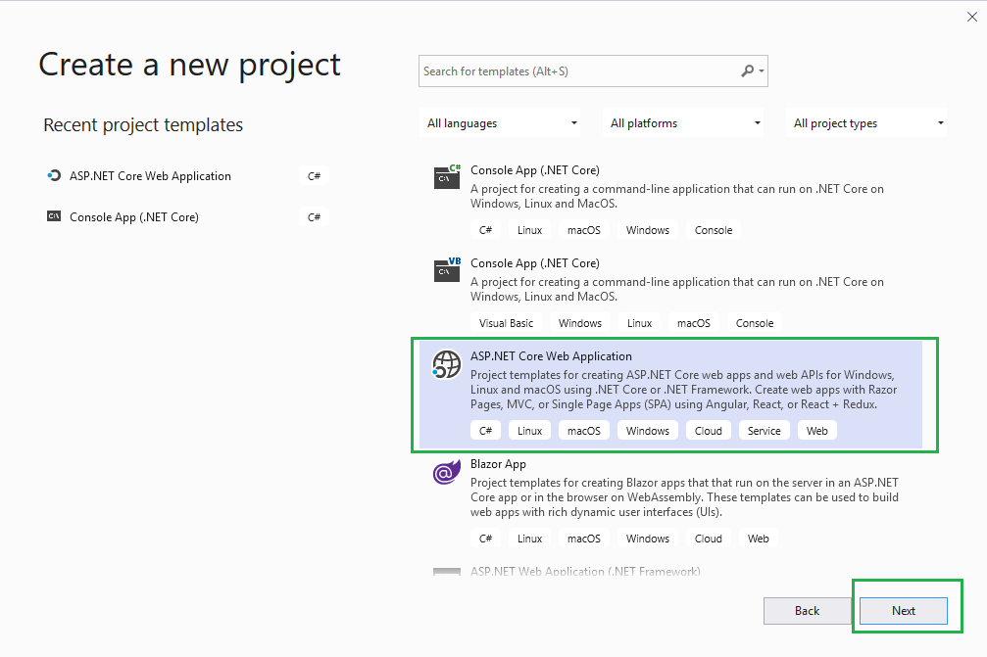Select the C# Console App (.NET Core) title
Image resolution: width=987 pixels, height=657 pixels.
tap(534, 170)
